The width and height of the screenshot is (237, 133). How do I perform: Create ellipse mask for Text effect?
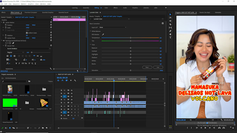(x=7, y=43)
